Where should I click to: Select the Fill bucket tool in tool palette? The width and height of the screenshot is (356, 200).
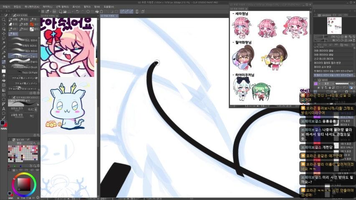pos(4,80)
